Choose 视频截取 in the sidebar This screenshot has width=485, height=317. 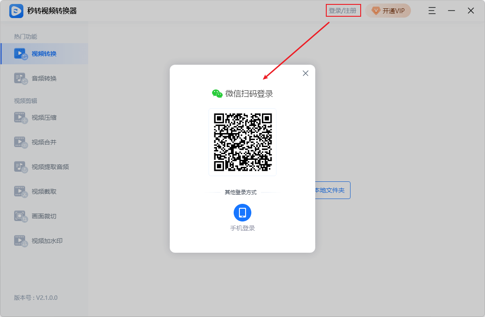point(45,192)
